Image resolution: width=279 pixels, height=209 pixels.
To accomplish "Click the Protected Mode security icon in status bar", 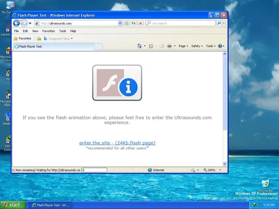I will (193, 170).
